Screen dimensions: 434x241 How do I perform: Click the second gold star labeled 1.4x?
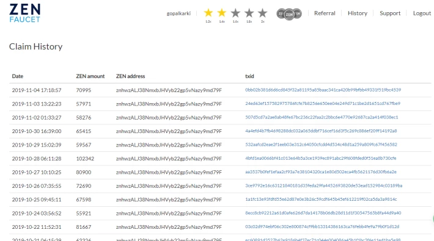[222, 13]
